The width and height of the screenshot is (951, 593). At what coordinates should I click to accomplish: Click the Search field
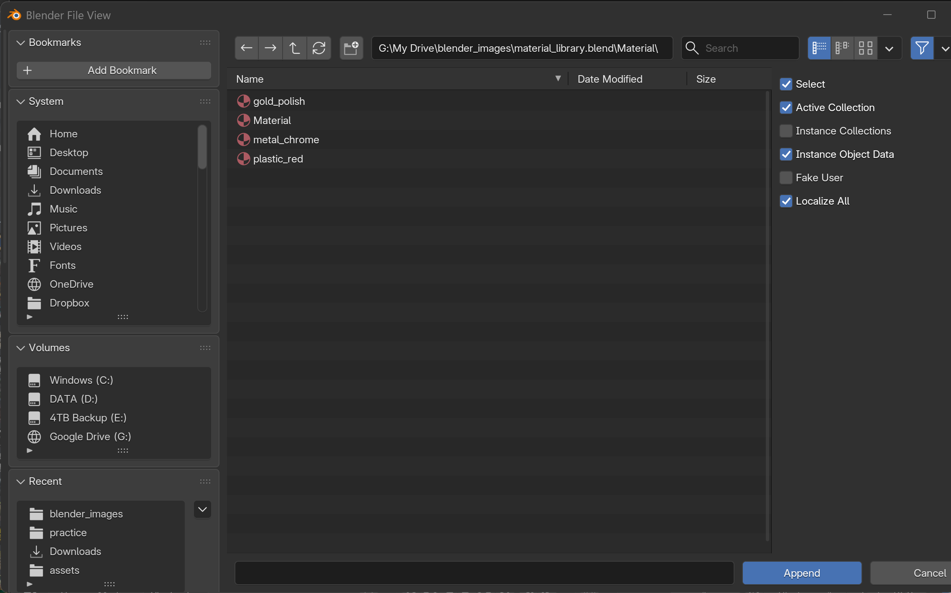click(x=740, y=48)
